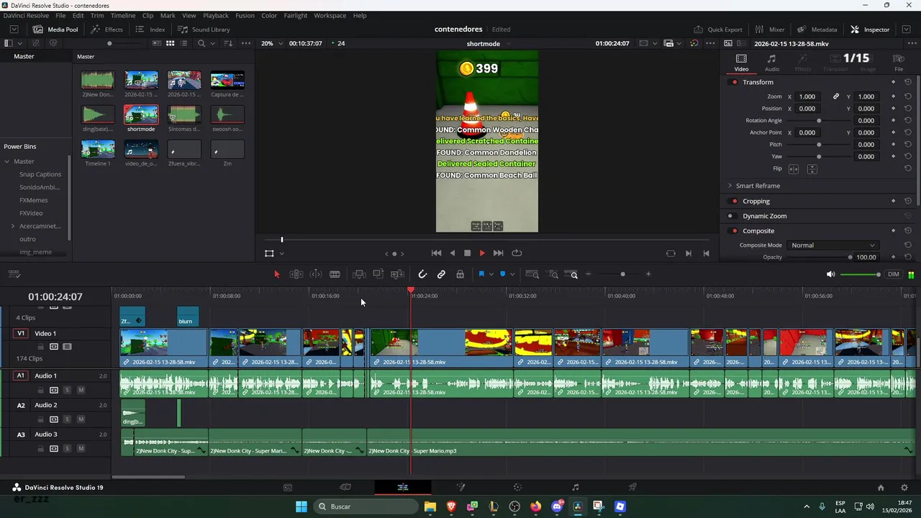921x518 pixels.
Task: Flip clip horizontally in Inspector
Action: 794,169
